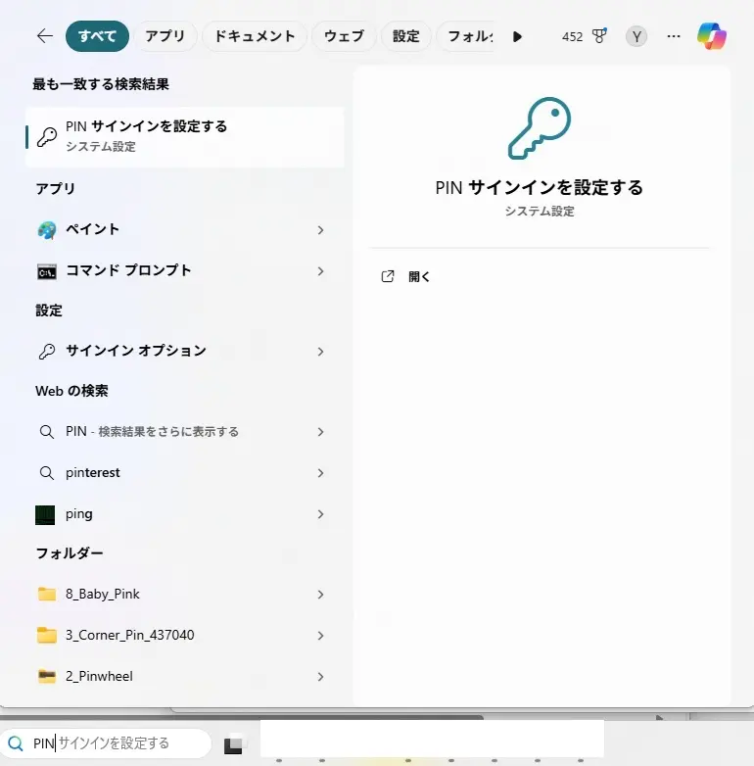Select the すべて filter tab
The image size is (754, 766).
pyautogui.click(x=97, y=36)
